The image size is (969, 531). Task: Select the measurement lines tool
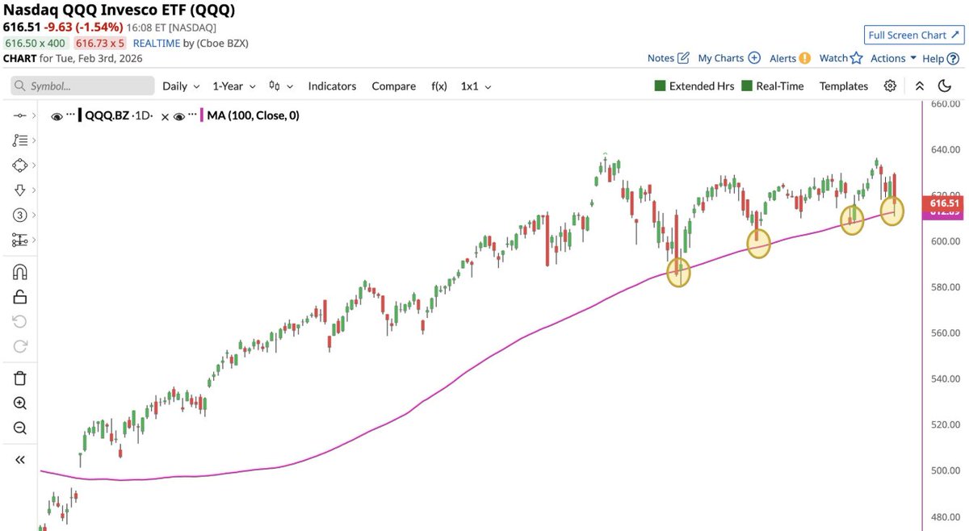pyautogui.click(x=20, y=240)
